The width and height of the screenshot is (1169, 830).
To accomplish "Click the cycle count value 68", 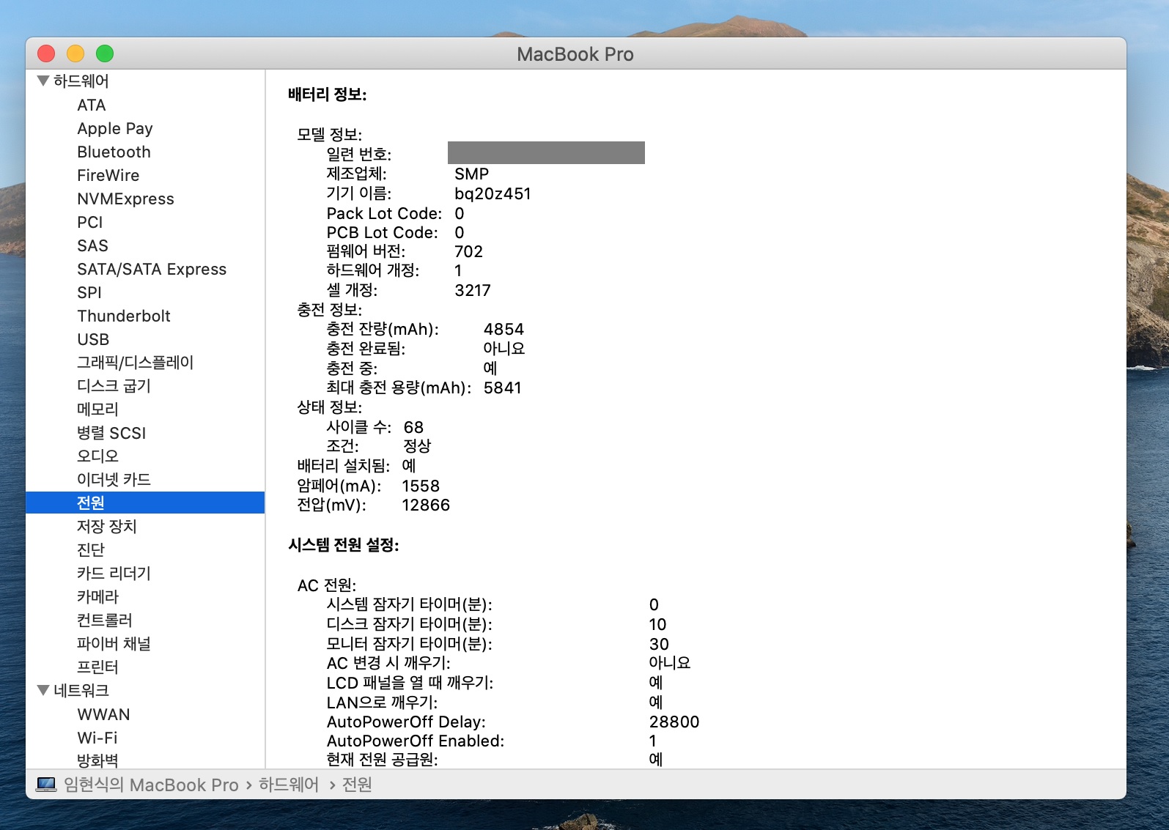I will (413, 427).
